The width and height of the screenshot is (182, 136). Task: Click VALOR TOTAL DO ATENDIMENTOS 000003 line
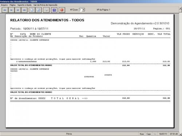click(x=31, y=92)
